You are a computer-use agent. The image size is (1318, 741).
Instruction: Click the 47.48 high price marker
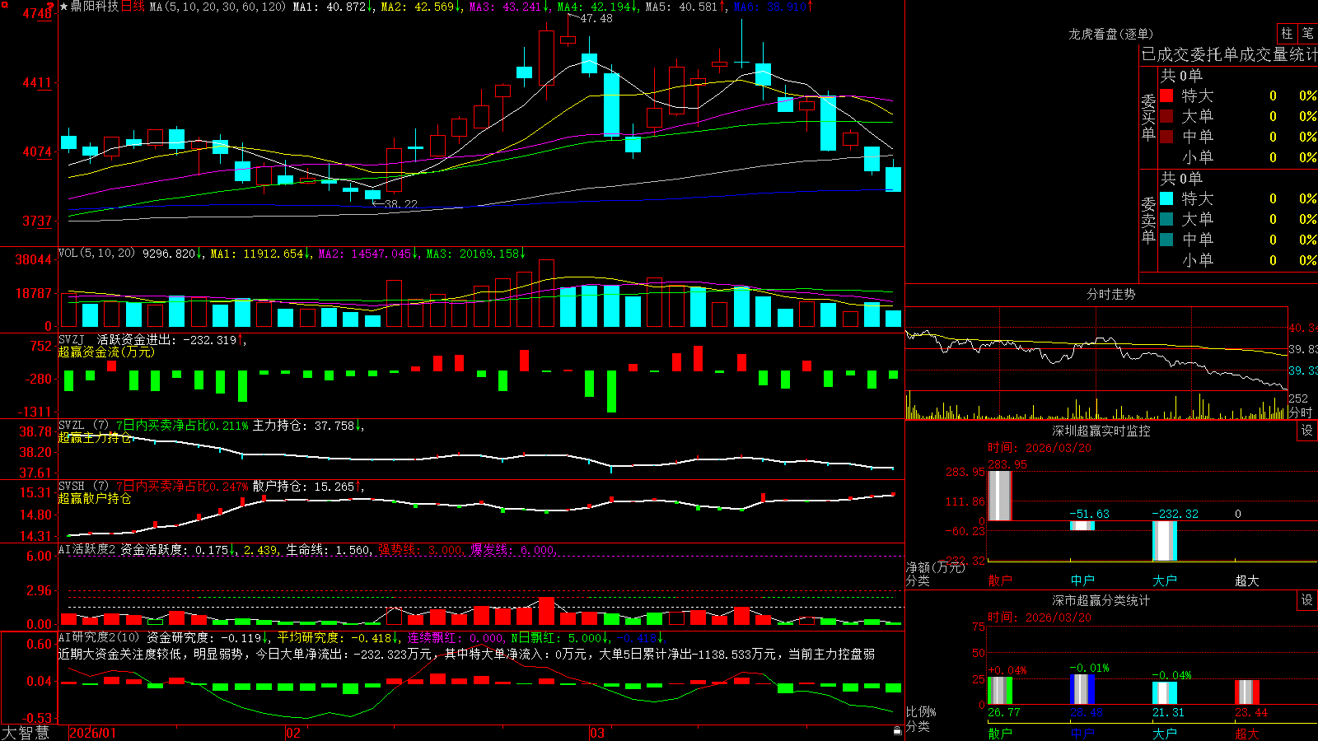point(596,18)
